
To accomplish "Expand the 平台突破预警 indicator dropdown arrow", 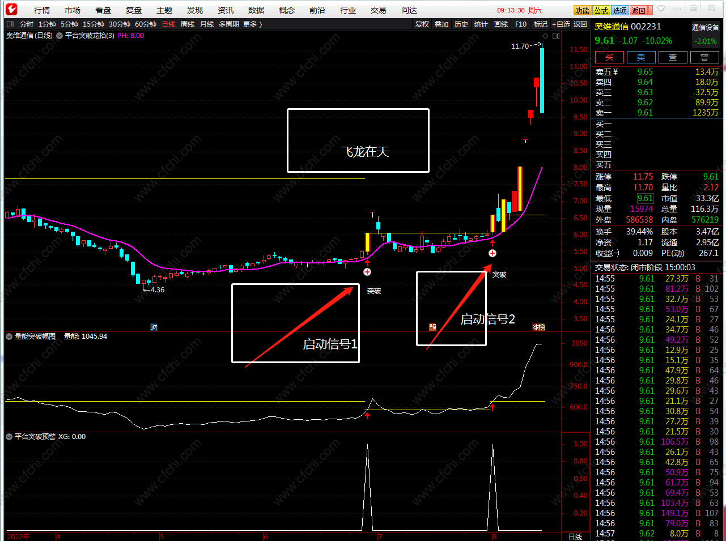I will pos(9,437).
